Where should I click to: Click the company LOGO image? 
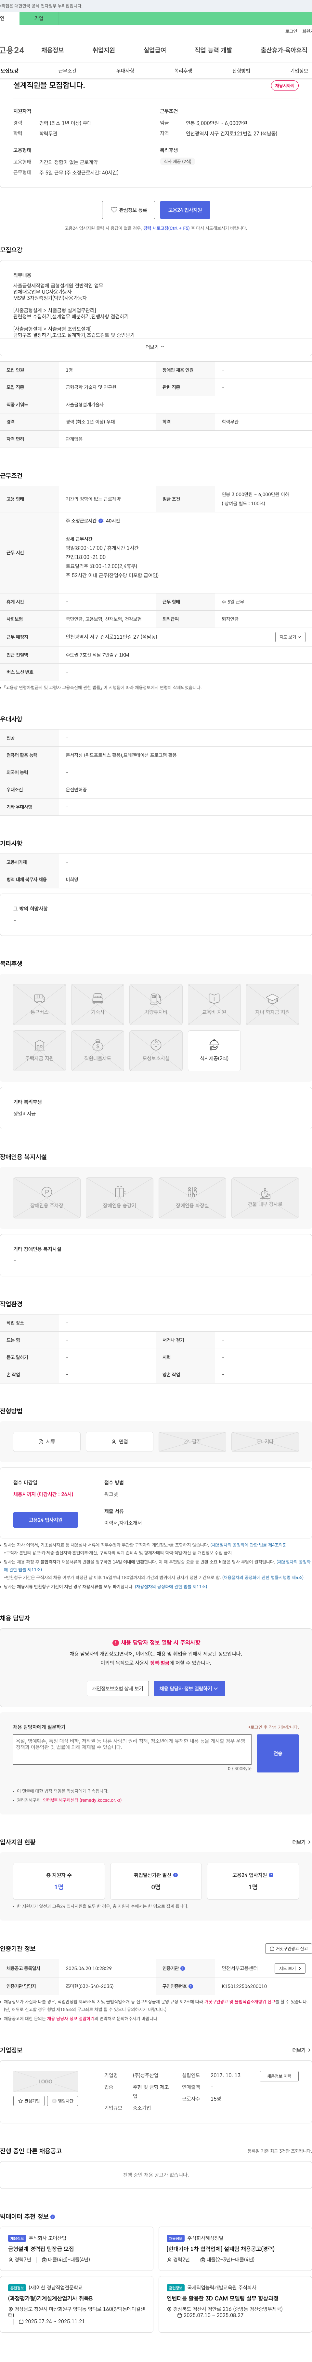point(46,2081)
